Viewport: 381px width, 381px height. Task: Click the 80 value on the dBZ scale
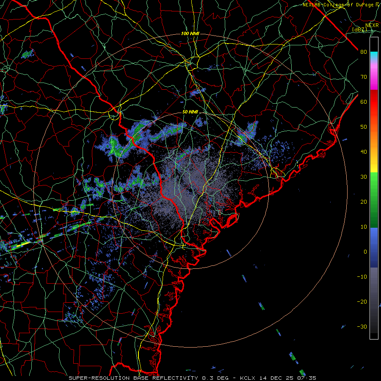364,52
